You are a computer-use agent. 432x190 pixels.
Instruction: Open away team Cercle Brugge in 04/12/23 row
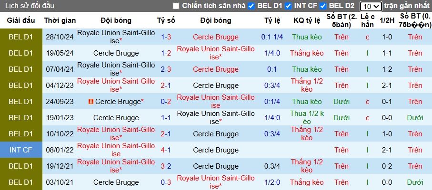(216, 85)
